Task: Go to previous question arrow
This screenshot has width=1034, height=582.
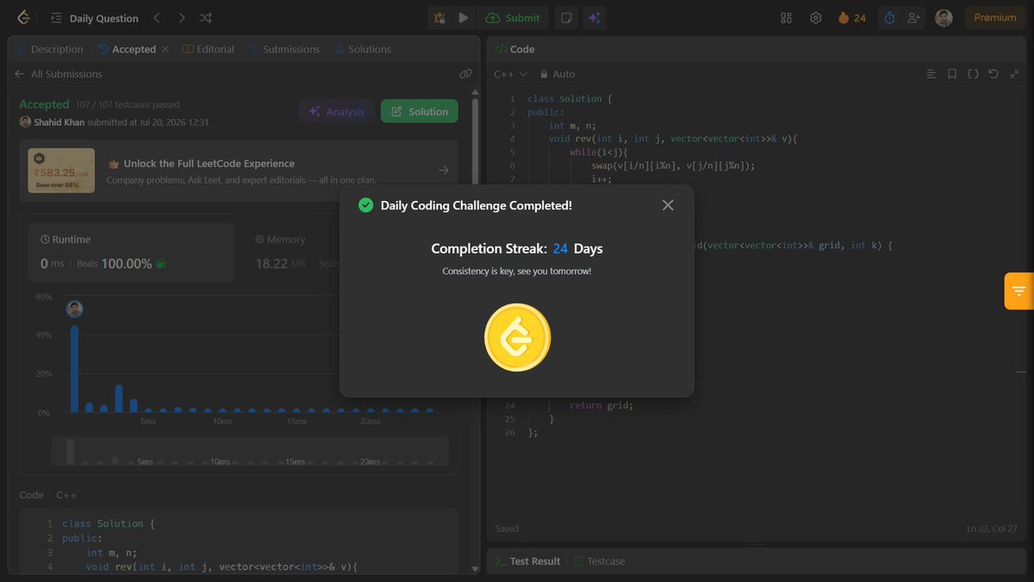Action: 156,17
